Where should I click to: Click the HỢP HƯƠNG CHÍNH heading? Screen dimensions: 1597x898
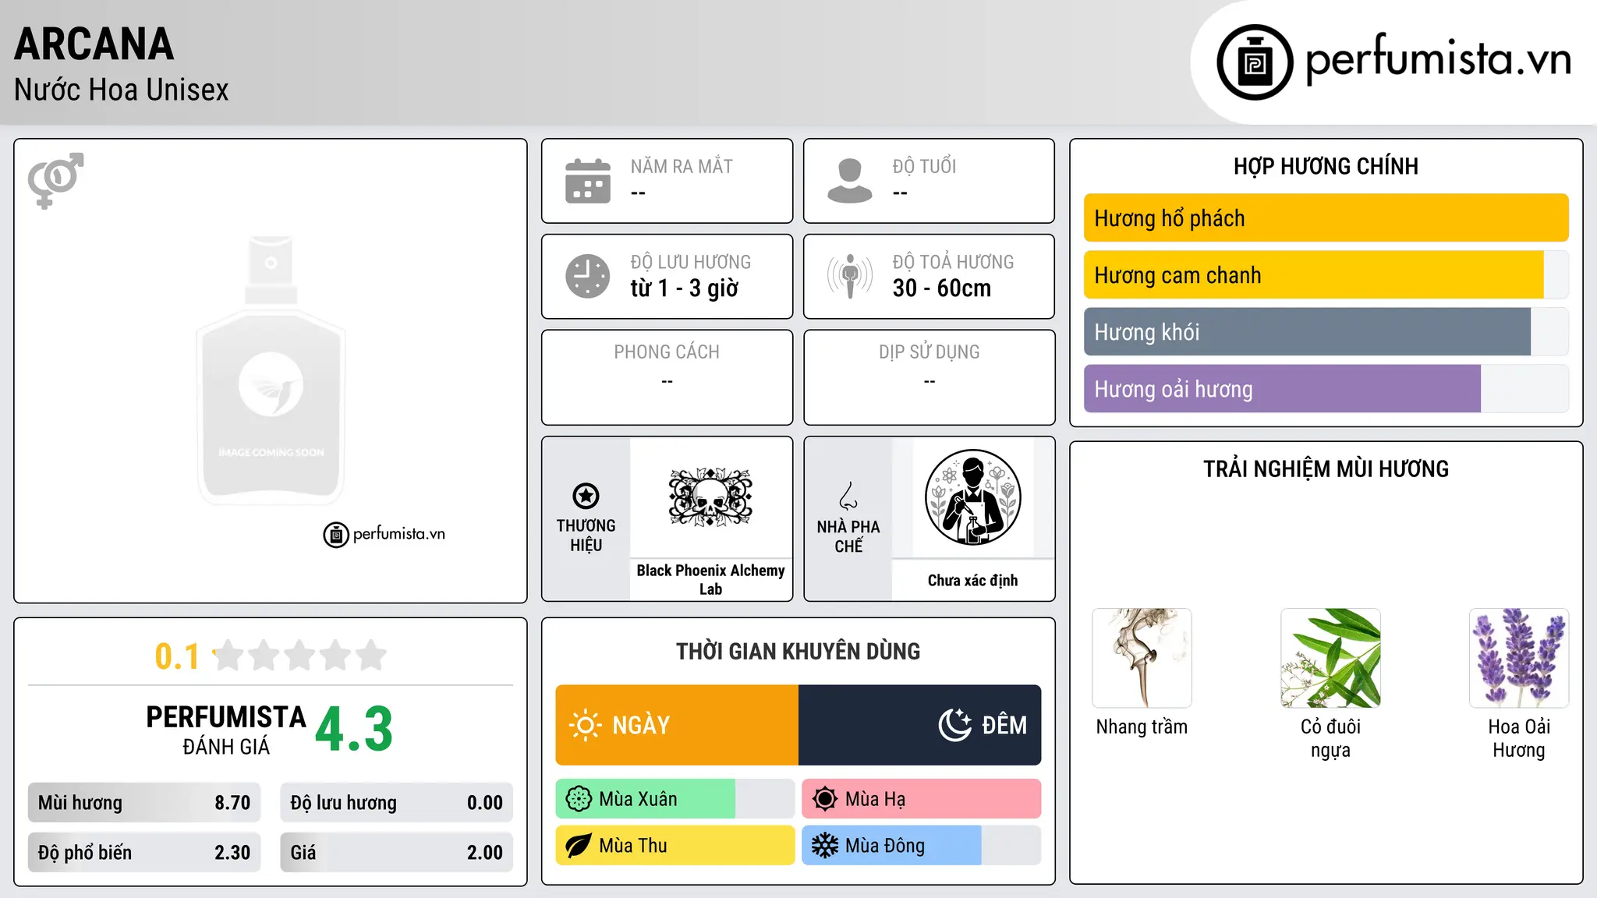(x=1326, y=167)
